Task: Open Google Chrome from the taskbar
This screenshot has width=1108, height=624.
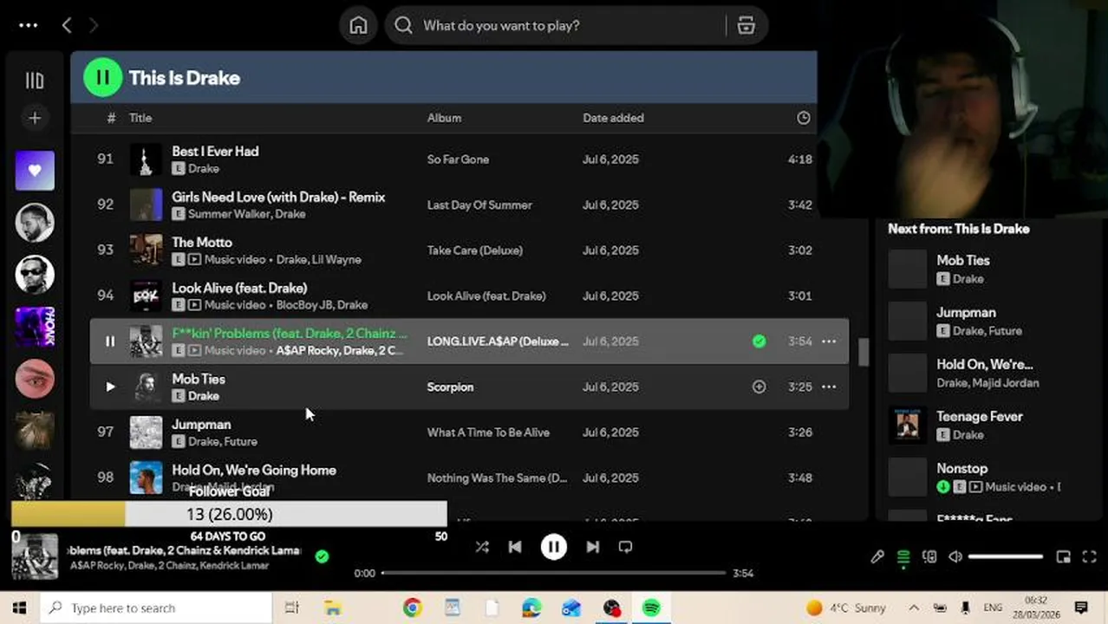Action: [x=412, y=608]
